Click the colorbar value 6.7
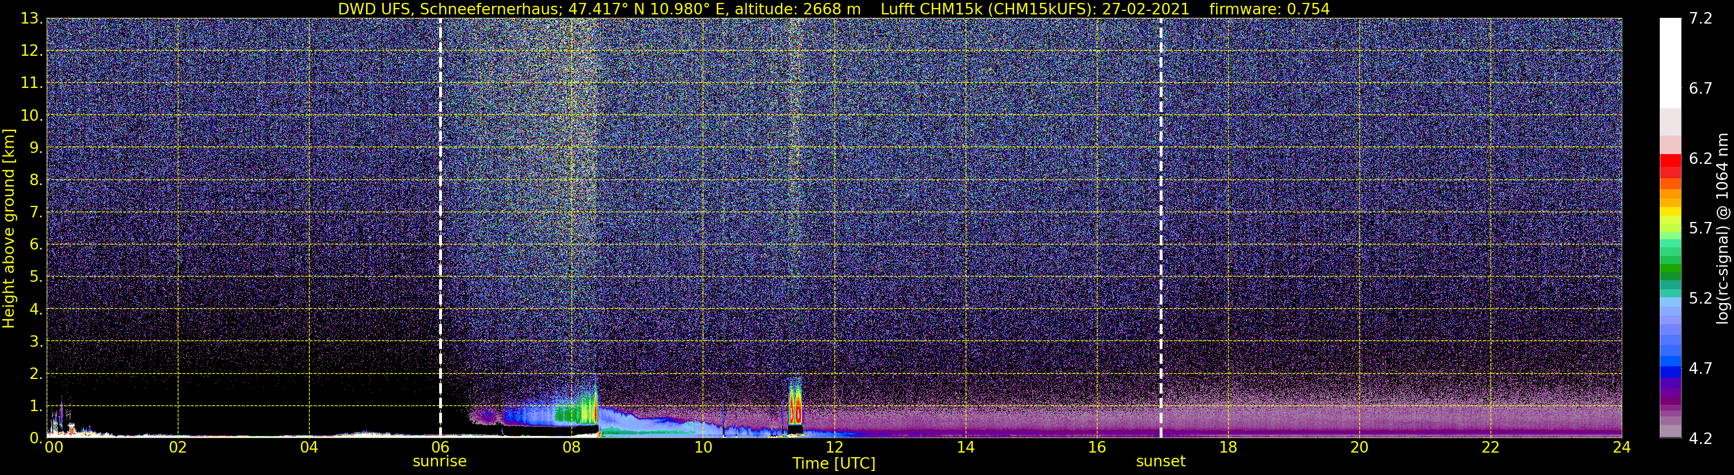The width and height of the screenshot is (1734, 475). (1701, 89)
